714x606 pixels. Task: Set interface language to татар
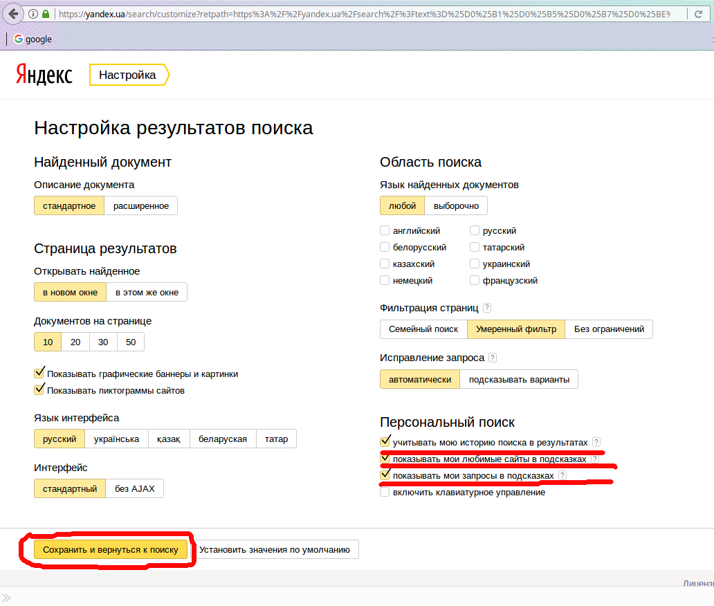pyautogui.click(x=277, y=439)
